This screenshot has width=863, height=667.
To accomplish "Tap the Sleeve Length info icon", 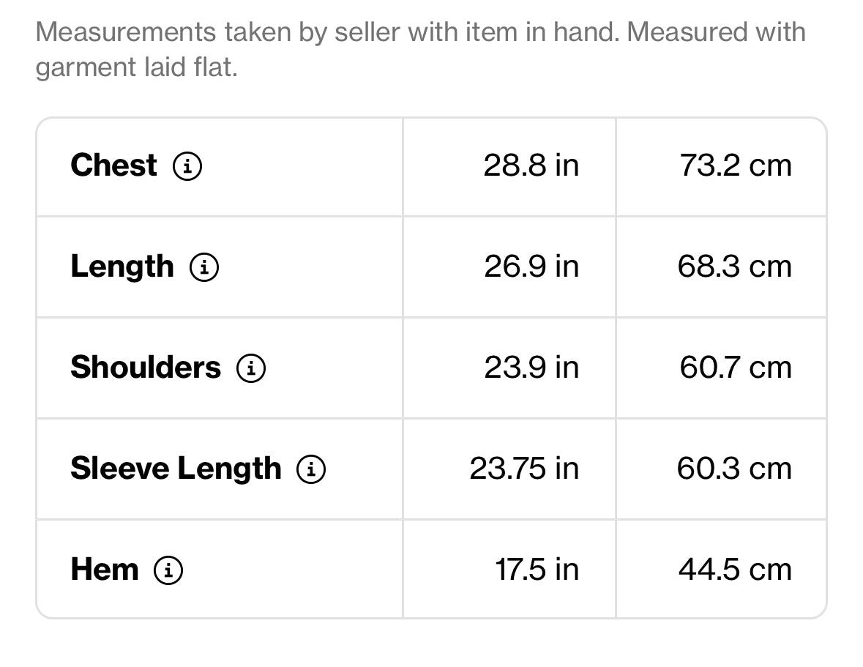I will coord(311,469).
